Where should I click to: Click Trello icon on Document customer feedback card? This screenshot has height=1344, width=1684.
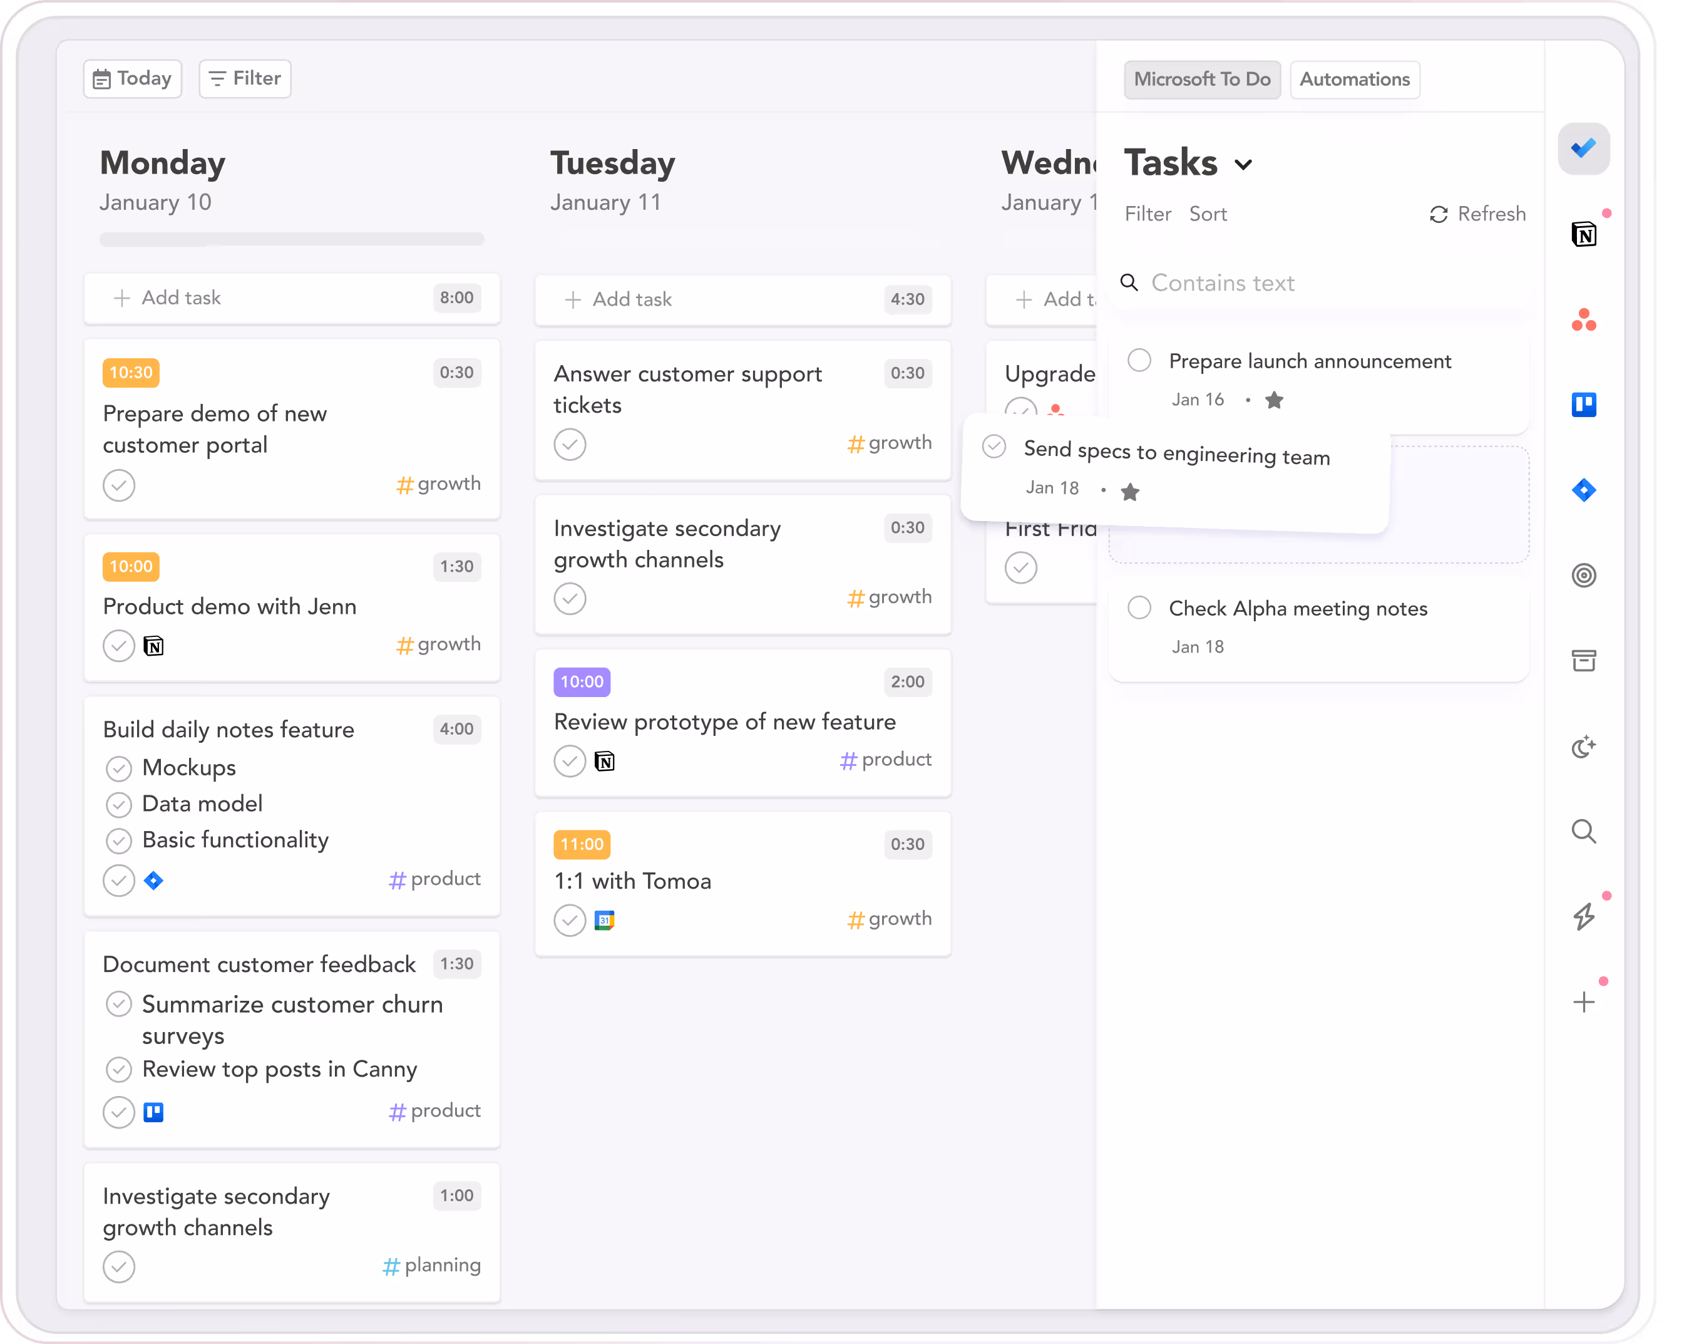click(153, 1112)
